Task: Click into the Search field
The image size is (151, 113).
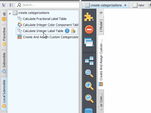Action: [47, 5]
